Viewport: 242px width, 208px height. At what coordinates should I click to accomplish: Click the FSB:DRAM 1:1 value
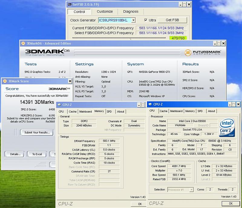tap(109, 145)
